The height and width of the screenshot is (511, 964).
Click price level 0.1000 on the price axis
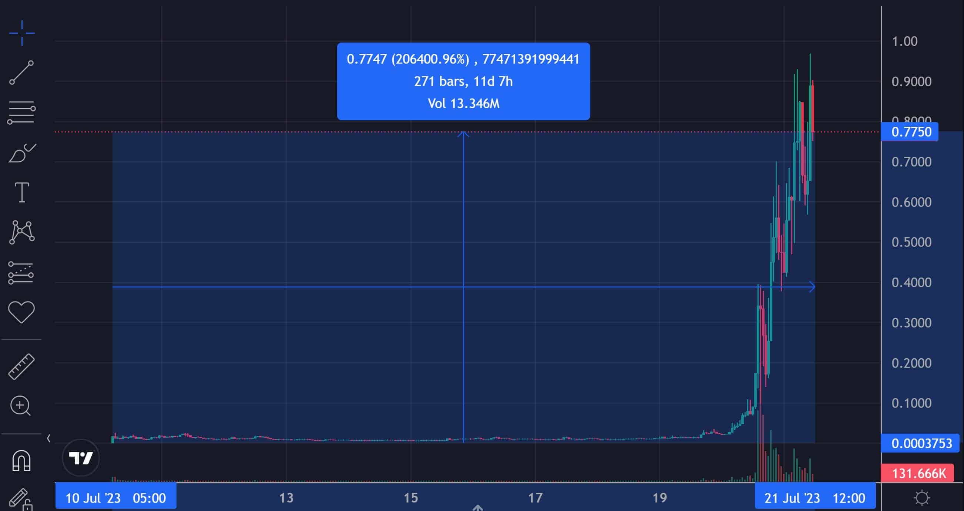[x=911, y=403]
